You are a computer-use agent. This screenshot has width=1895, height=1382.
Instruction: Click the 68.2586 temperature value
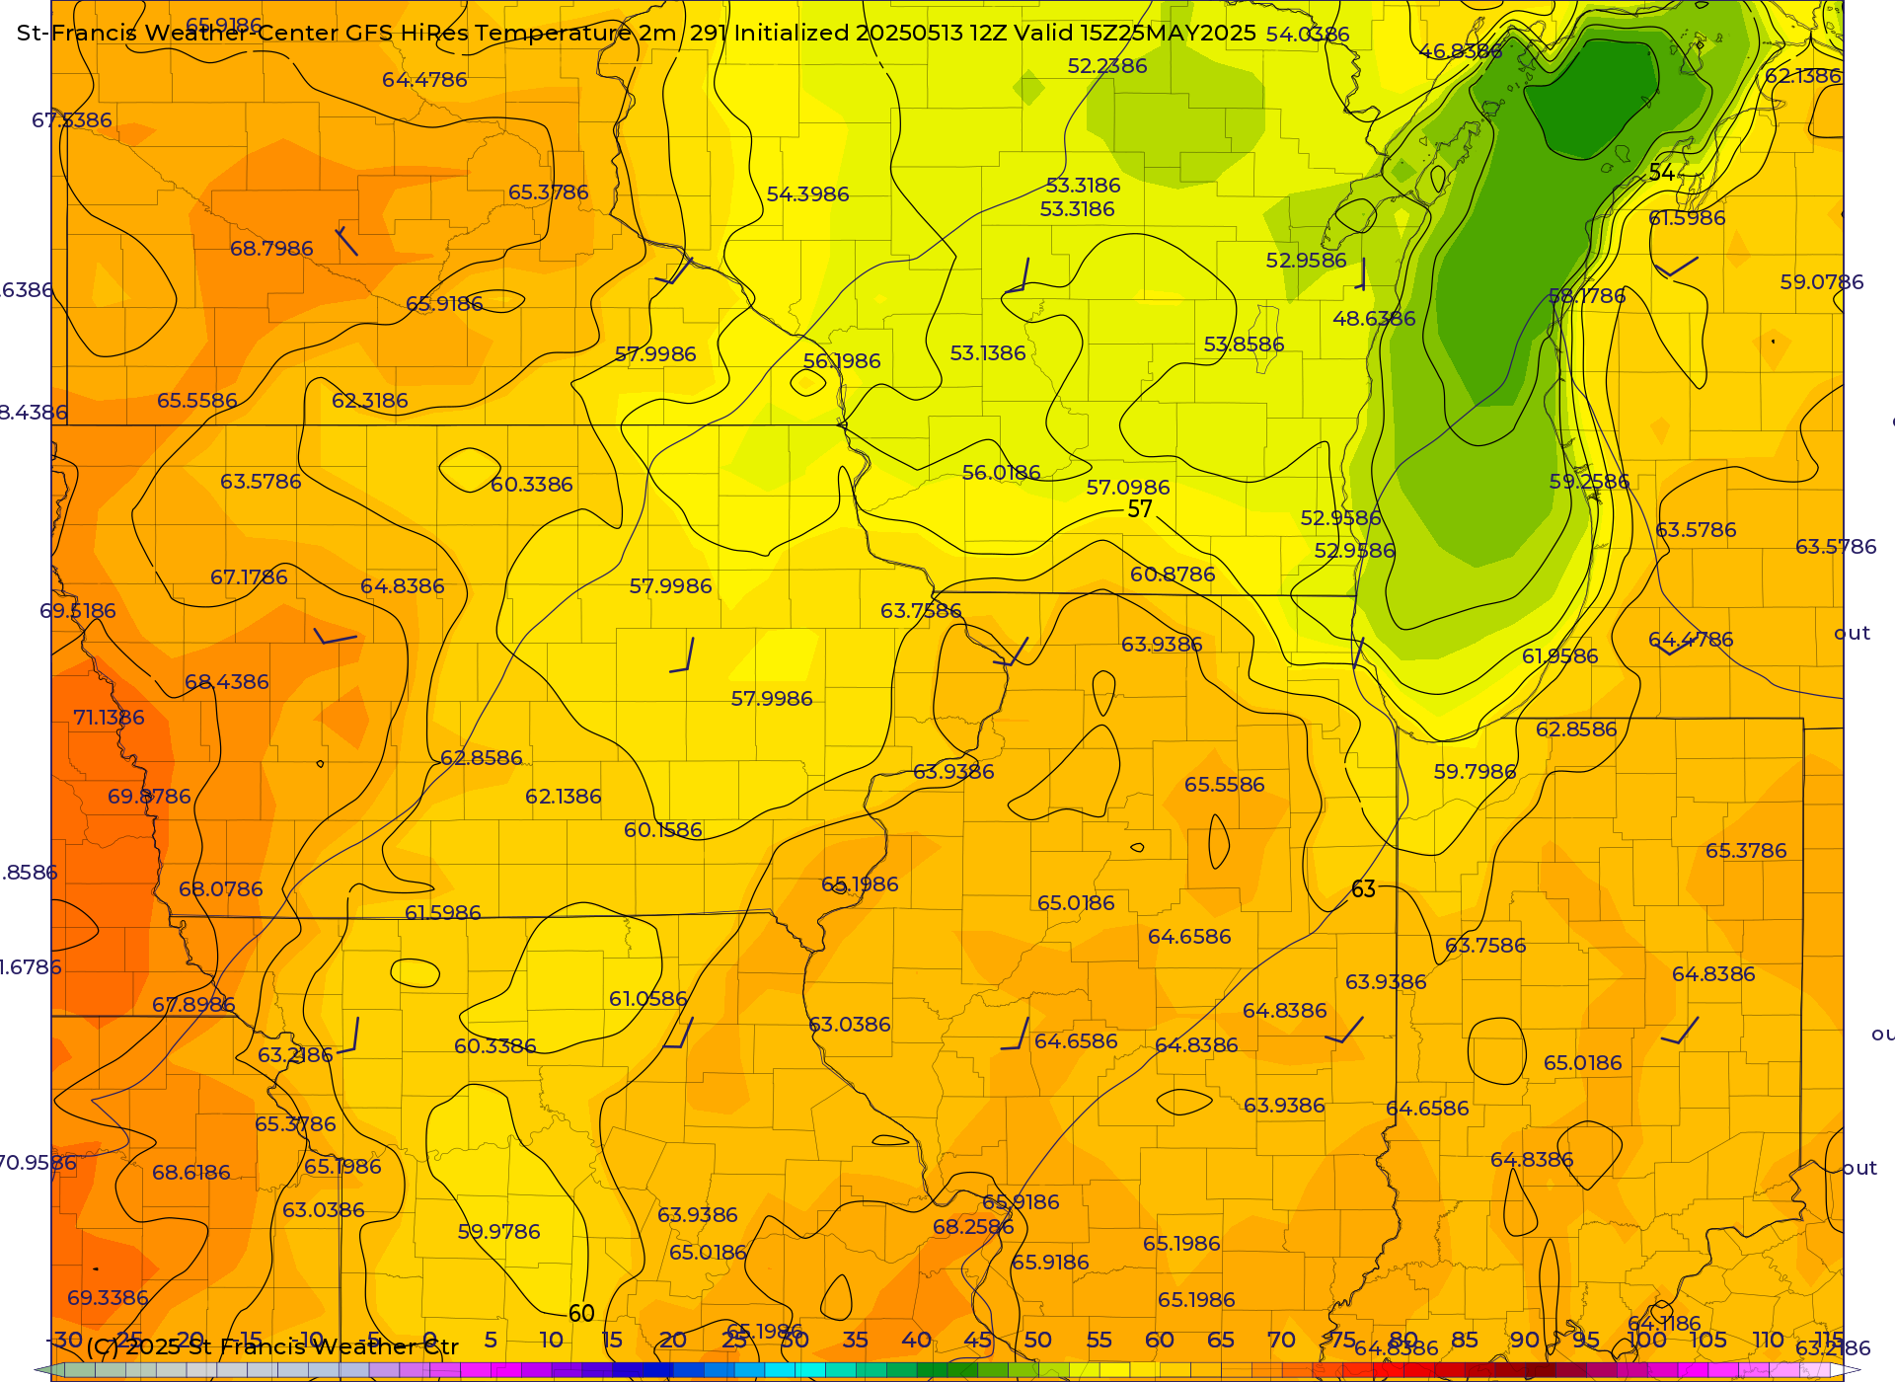(973, 1227)
